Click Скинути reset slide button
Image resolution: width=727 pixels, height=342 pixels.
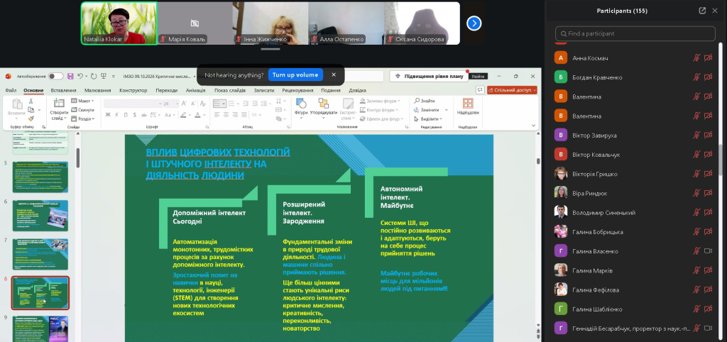point(82,110)
